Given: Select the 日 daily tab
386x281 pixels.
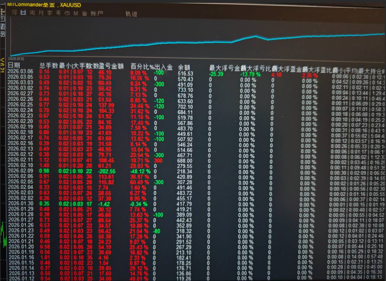Looking at the screenshot, I should pos(23,13).
